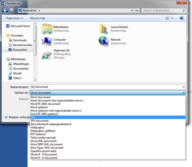Choose Tekst zonder opmaak file type
Image resolution: width=192 pixels, height=167 pixels.
pyautogui.click(x=108, y=138)
